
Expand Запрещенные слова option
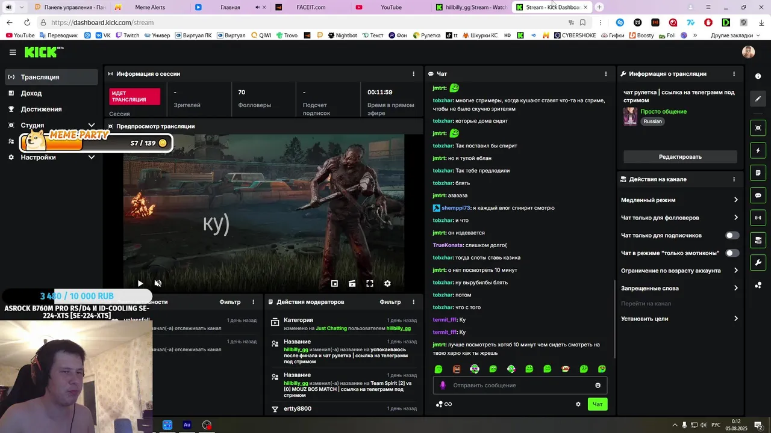click(x=679, y=288)
